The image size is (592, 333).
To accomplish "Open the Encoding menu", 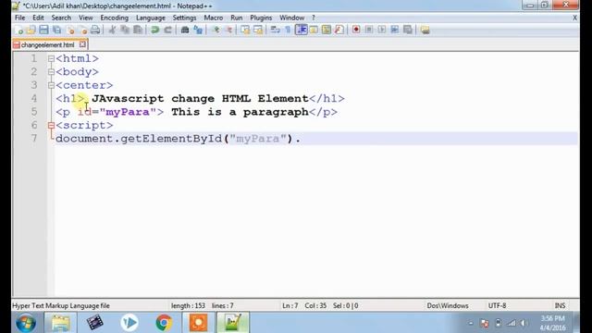I will [x=115, y=18].
